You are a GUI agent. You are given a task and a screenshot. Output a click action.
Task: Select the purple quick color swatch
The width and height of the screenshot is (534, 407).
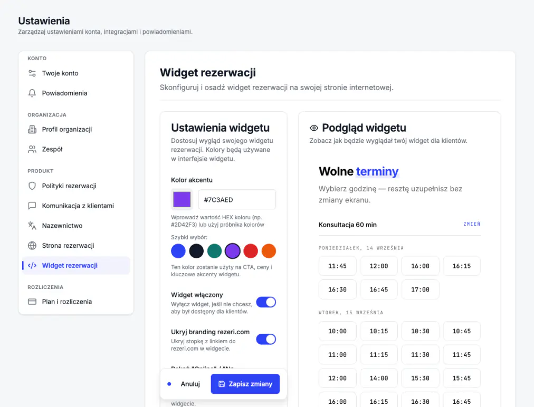(233, 251)
